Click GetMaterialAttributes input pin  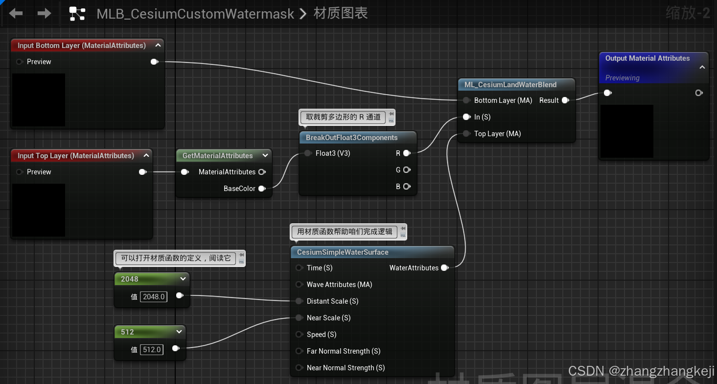(x=185, y=172)
